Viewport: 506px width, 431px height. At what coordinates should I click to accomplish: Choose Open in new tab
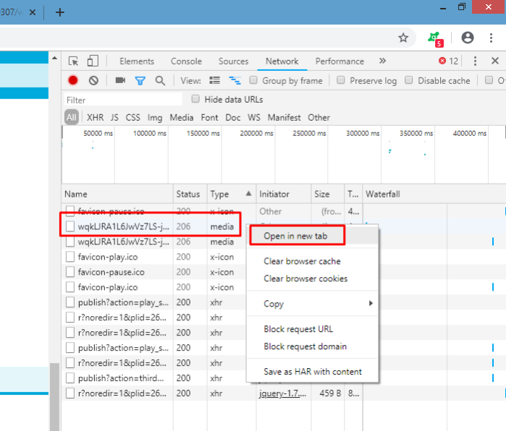[x=295, y=236]
